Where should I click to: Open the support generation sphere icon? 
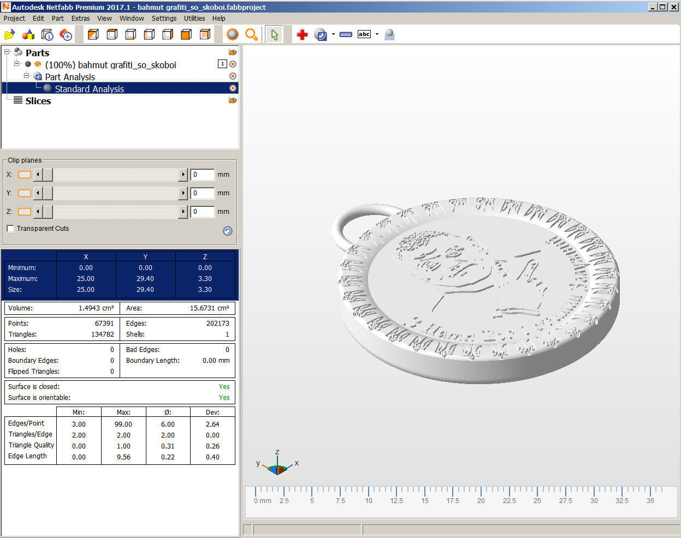389,35
